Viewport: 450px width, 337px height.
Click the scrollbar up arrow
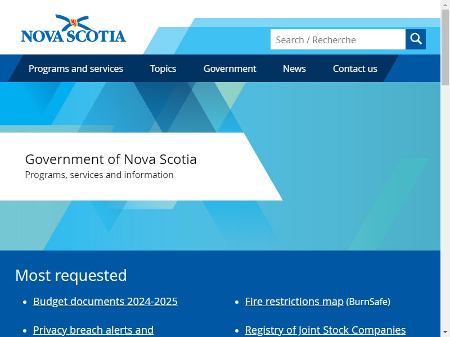tap(445, 4)
